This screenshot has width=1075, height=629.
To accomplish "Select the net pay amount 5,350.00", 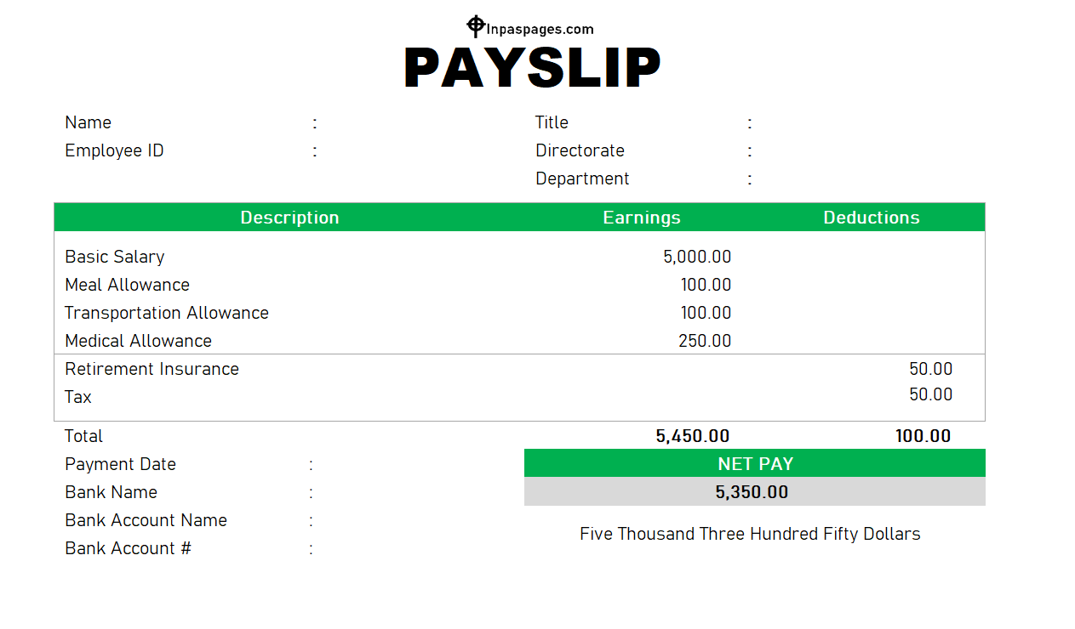I will [752, 492].
